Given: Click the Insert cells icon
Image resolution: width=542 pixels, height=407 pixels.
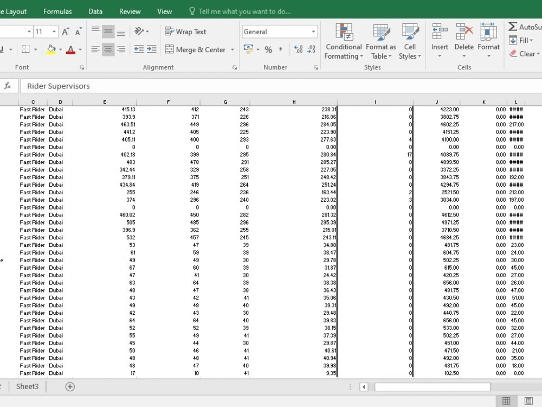Looking at the screenshot, I should click(x=440, y=32).
